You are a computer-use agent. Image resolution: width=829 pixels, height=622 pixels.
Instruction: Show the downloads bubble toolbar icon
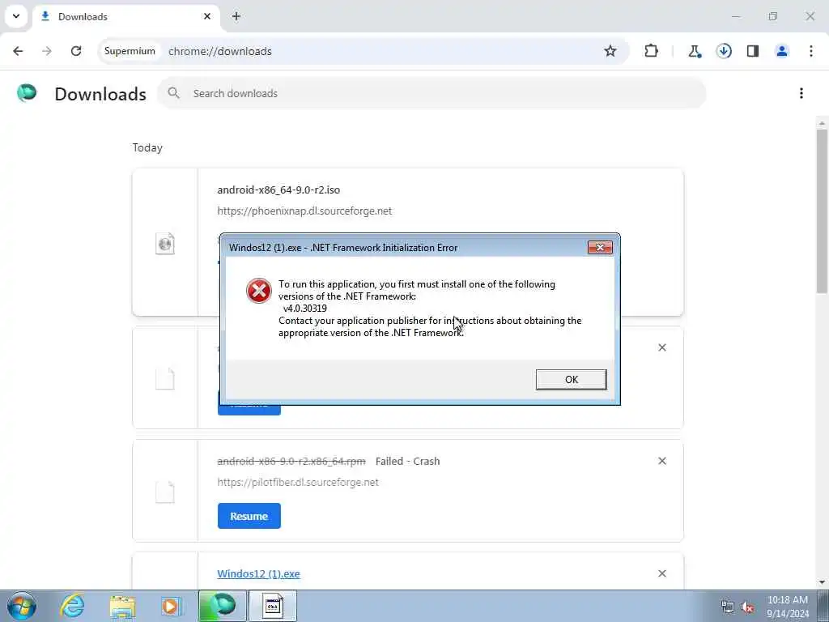click(x=724, y=51)
